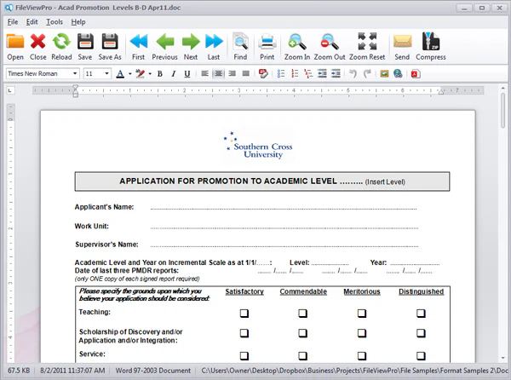
Task: Open the font size 11 dropdown
Action: (106, 73)
